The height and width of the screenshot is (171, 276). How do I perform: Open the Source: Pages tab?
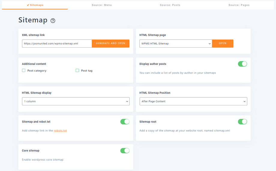239,5
